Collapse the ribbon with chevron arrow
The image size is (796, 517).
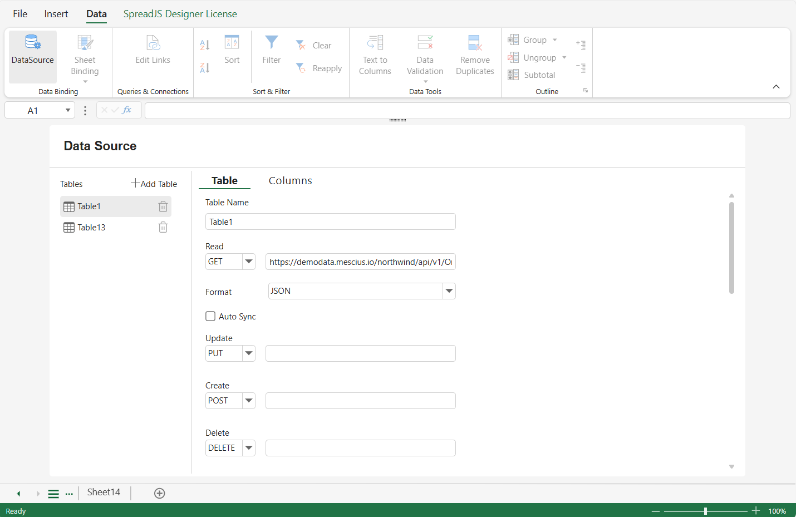(x=776, y=87)
